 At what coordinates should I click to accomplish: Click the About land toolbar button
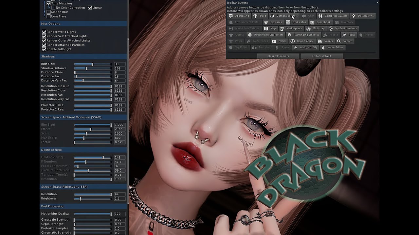[239, 16]
